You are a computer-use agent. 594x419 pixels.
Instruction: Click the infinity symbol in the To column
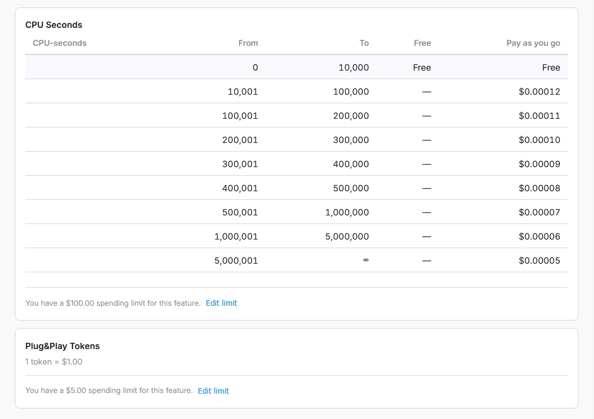coord(366,260)
